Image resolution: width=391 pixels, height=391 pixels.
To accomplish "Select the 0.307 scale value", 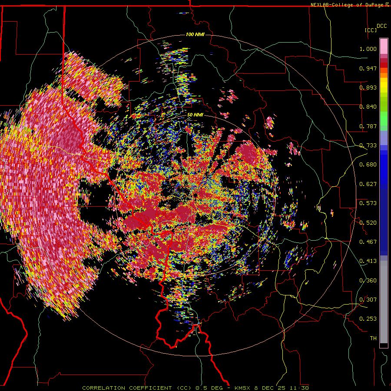I will [x=368, y=300].
